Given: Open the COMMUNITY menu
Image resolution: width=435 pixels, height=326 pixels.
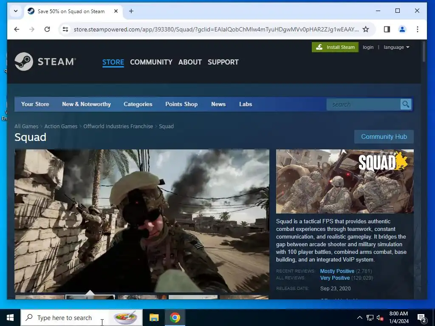Looking at the screenshot, I should [151, 62].
